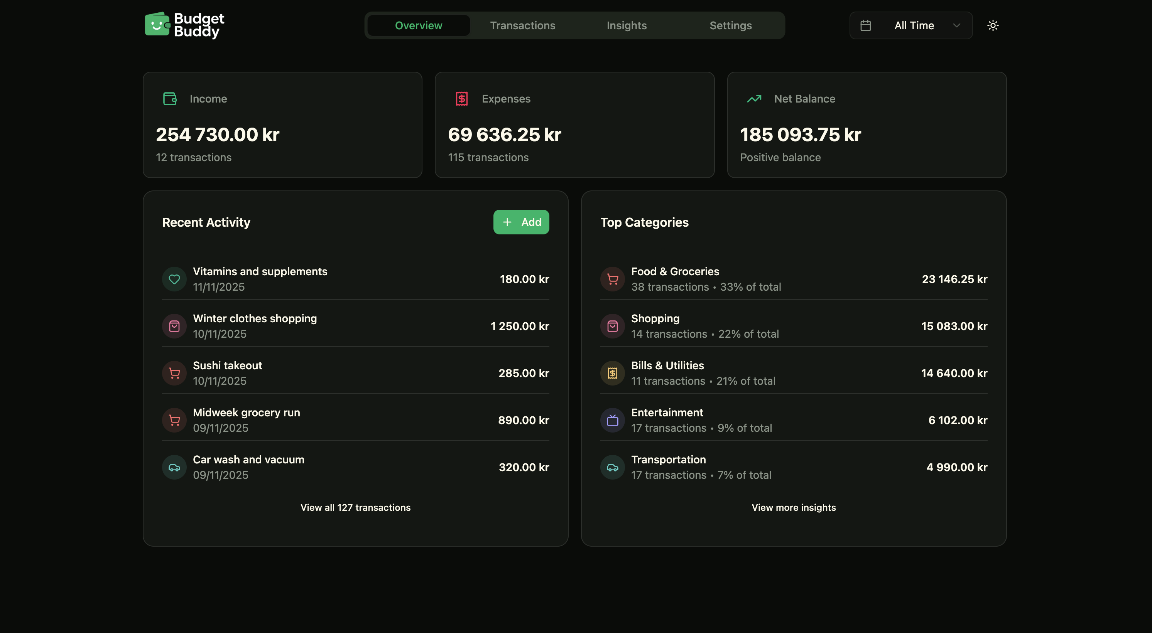Image resolution: width=1152 pixels, height=633 pixels.
Task: Switch to the Transactions tab
Action: point(522,25)
